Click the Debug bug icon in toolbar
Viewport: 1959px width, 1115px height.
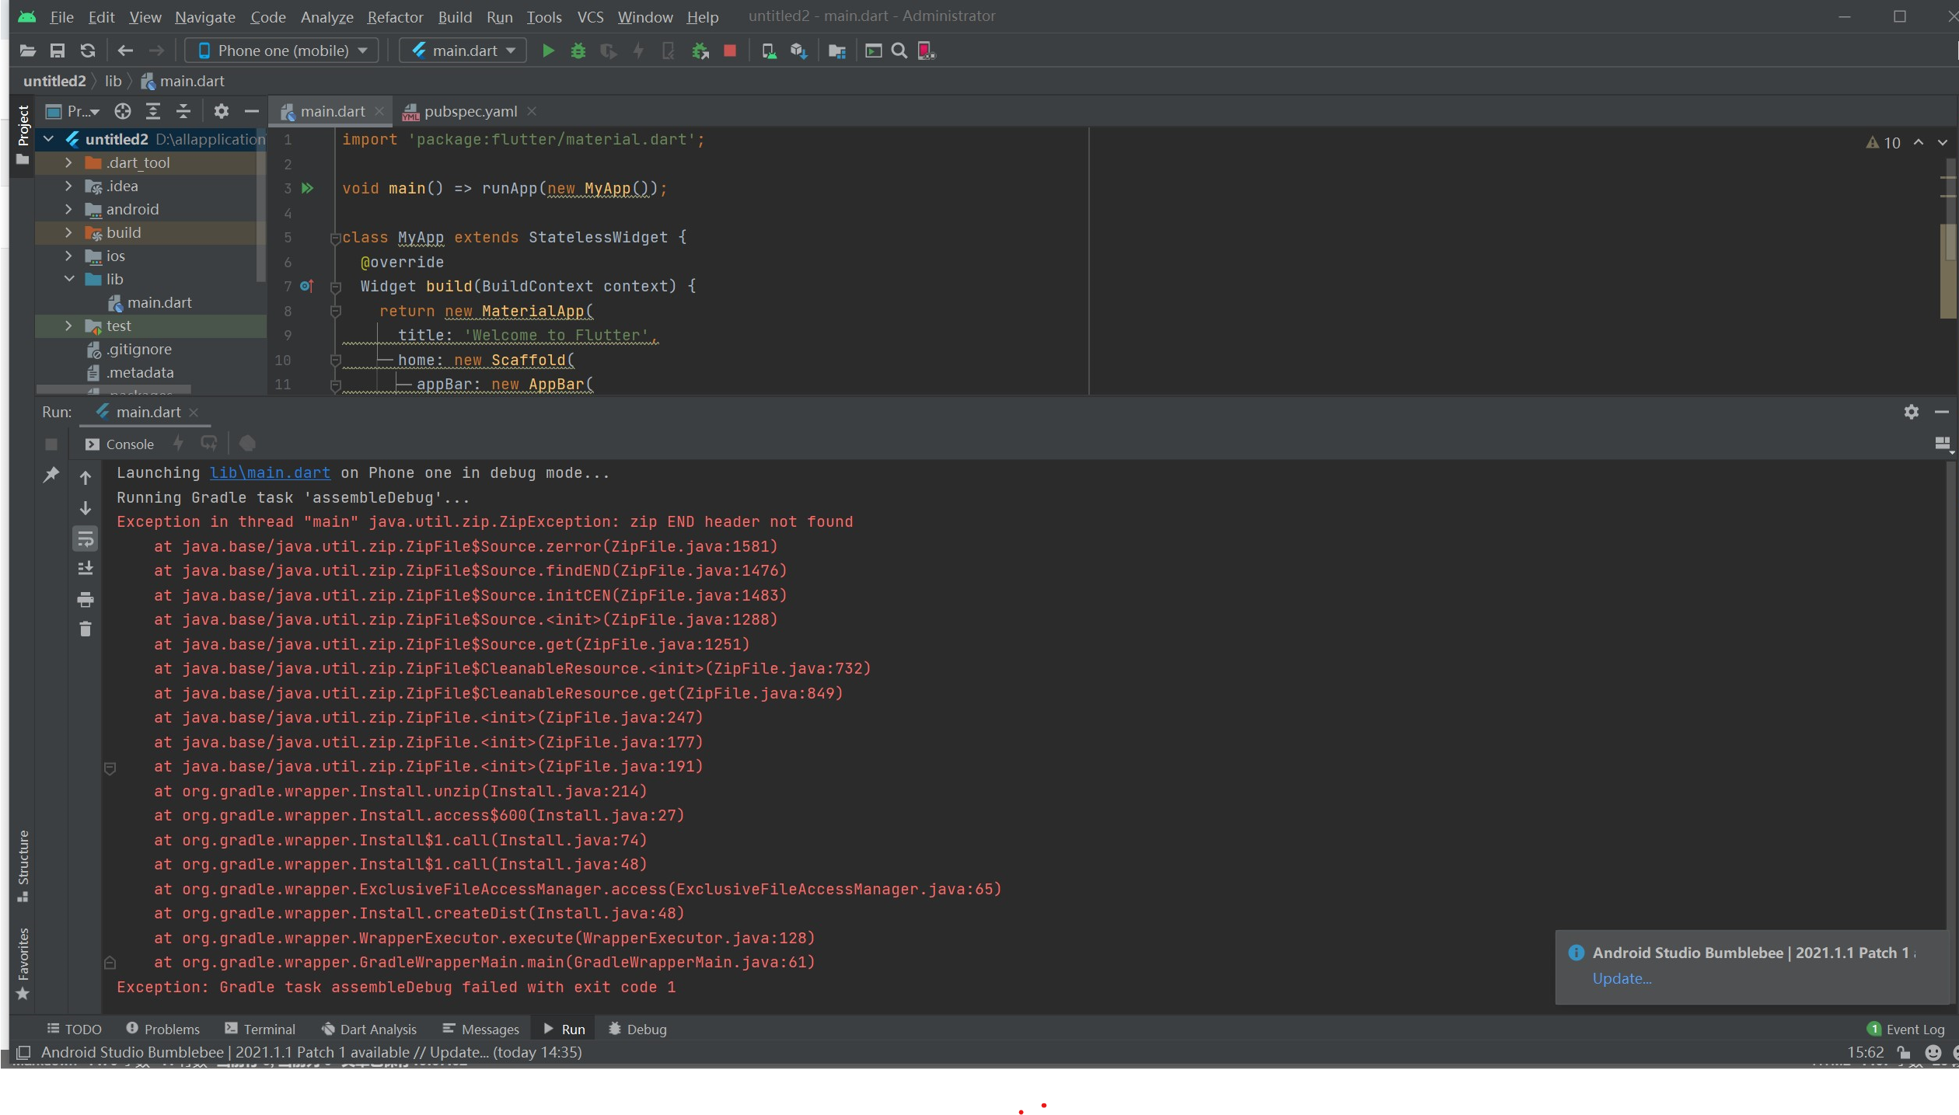[x=578, y=51]
